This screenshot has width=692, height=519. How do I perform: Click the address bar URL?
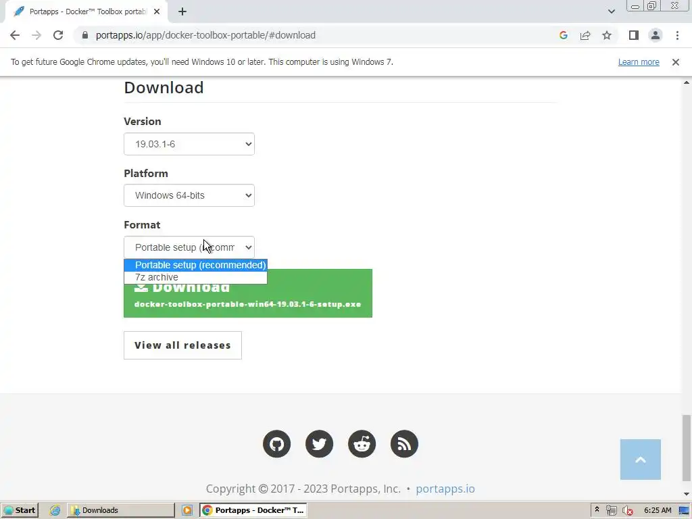(205, 35)
